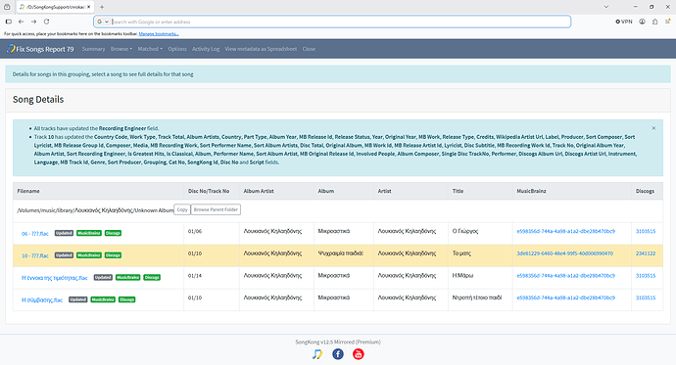Copy the folder path with Copy button
Viewport: 676px width, 365px height.
[x=182, y=209]
